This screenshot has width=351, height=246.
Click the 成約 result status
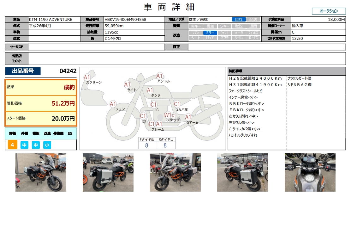(x=69, y=87)
